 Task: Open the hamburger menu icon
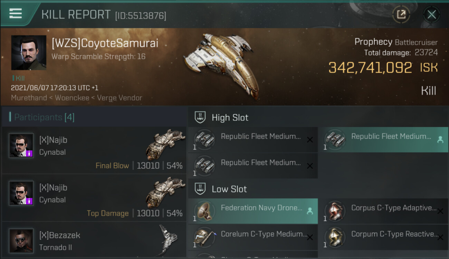click(x=16, y=13)
